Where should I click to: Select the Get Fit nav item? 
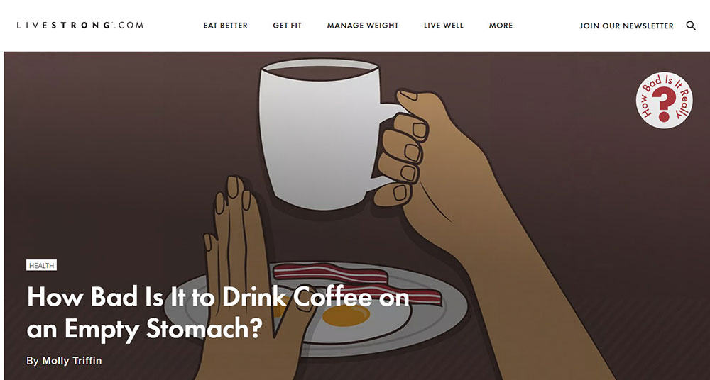[x=287, y=26]
